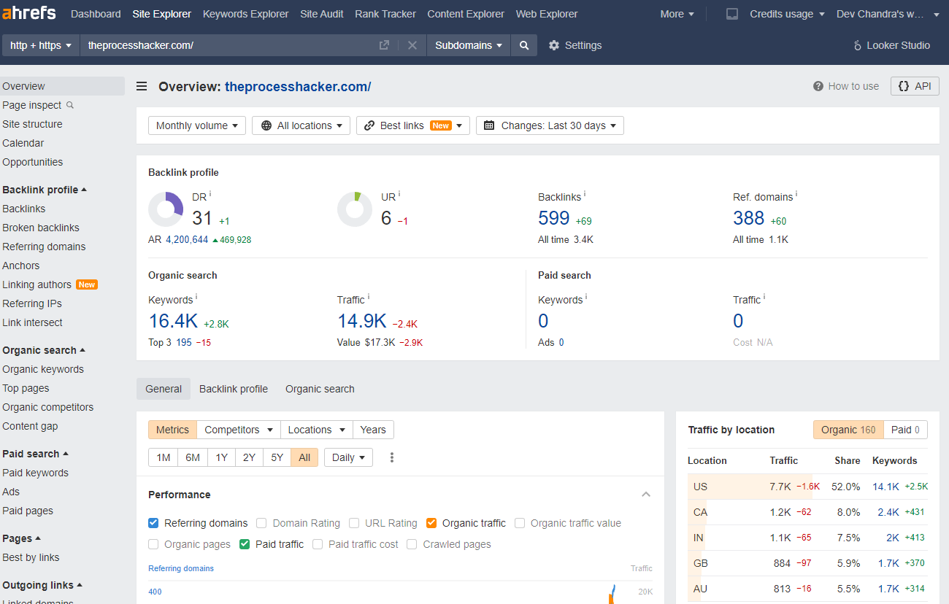Viewport: 949px width, 604px height.
Task: Click the UR info icon
Action: pyautogui.click(x=399, y=195)
